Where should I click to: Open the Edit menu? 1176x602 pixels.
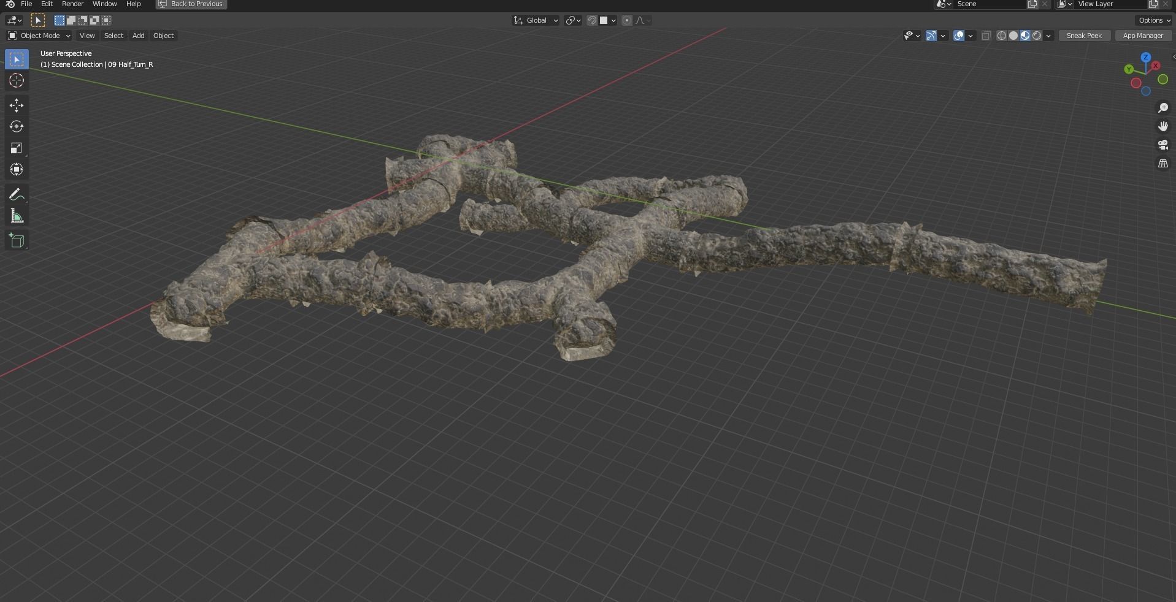(47, 4)
